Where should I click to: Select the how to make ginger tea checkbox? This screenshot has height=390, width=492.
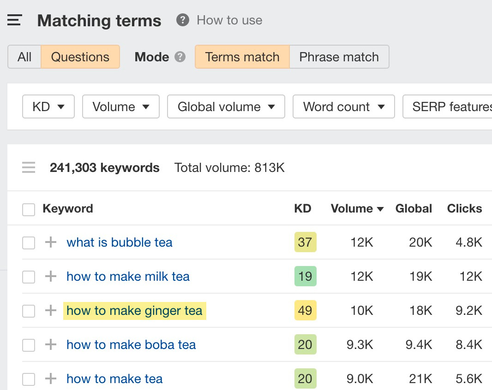click(x=29, y=311)
